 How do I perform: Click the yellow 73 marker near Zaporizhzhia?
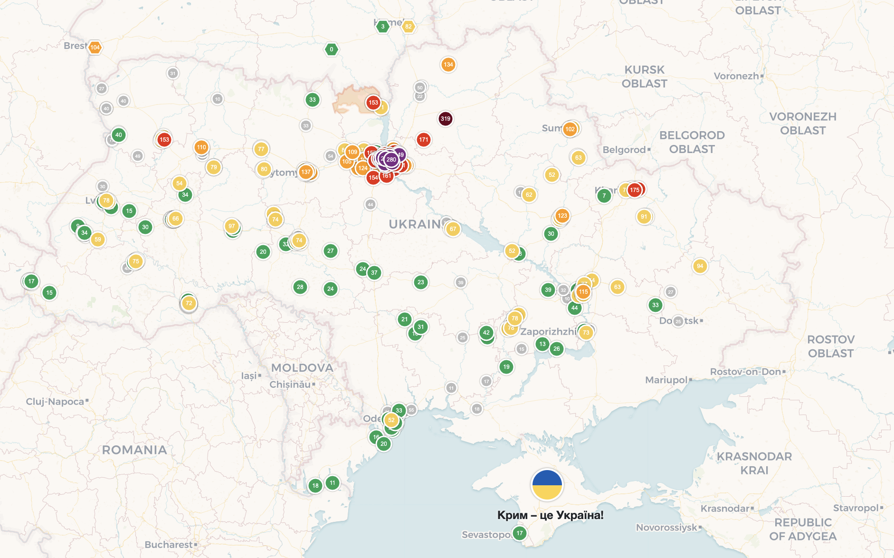click(x=585, y=333)
